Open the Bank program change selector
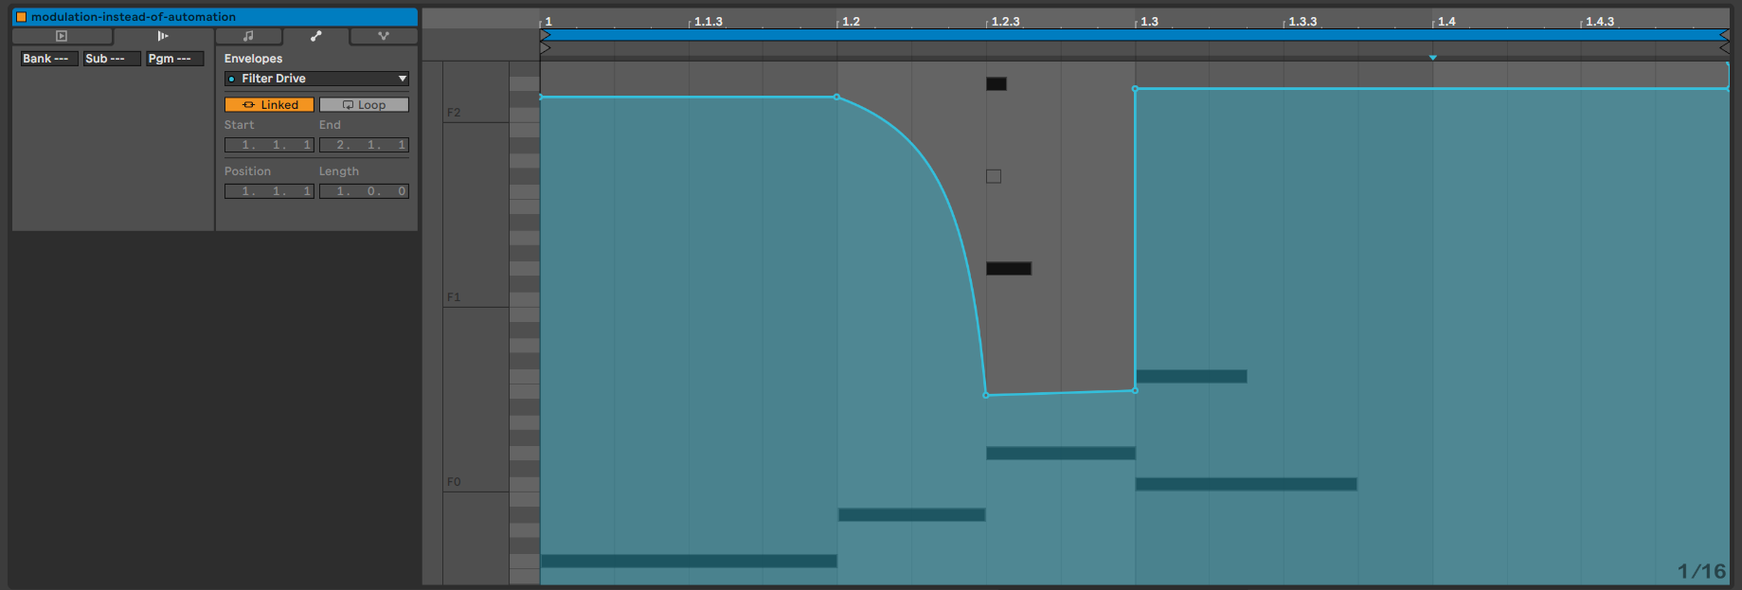This screenshot has height=590, width=1742. point(47,59)
